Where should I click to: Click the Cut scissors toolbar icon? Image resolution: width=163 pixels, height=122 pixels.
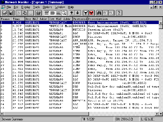19,13
